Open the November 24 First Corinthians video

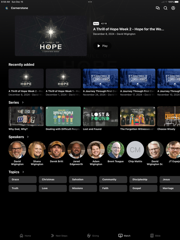click(100, 78)
